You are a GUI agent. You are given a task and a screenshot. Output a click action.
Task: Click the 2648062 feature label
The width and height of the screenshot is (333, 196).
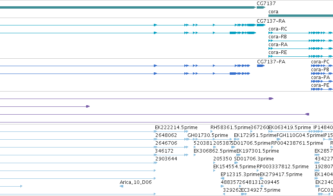pyautogui.click(x=166, y=135)
